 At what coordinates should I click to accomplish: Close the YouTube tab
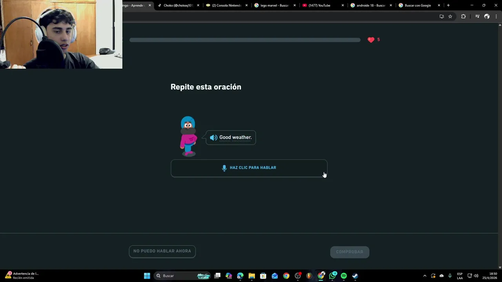[x=343, y=5]
